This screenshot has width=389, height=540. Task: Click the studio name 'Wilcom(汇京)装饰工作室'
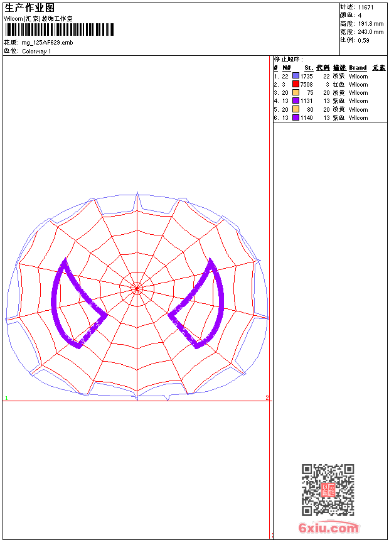pyautogui.click(x=38, y=19)
